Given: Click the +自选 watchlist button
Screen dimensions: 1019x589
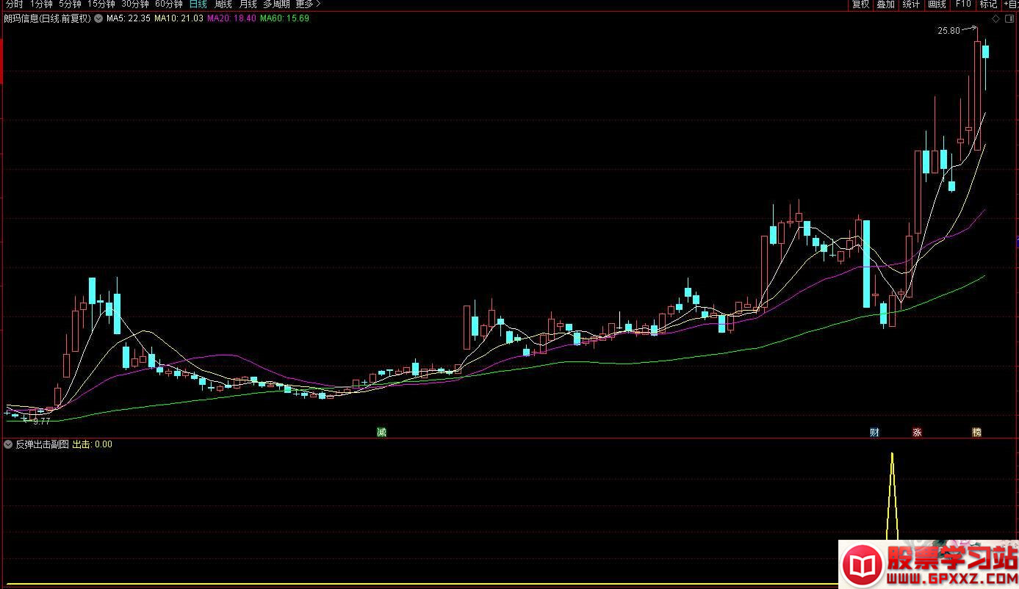Looking at the screenshot, I should [x=1011, y=4].
